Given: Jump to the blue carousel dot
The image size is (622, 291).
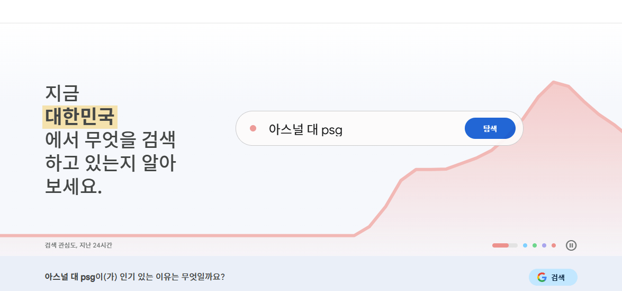Looking at the screenshot, I should tap(525, 245).
